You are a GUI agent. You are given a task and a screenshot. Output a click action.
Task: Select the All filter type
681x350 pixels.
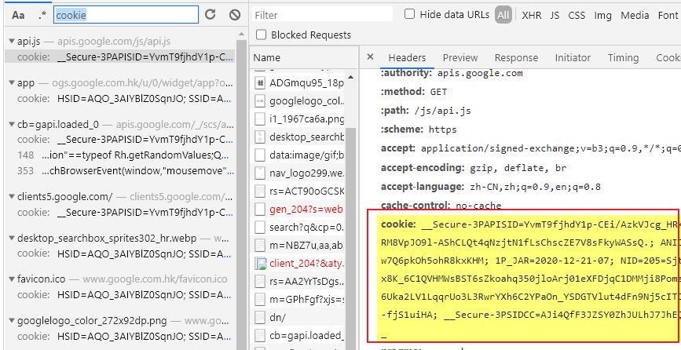tap(503, 15)
